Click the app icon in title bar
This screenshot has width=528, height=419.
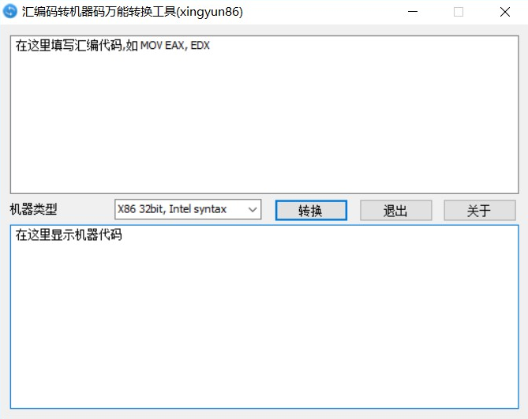click(9, 11)
